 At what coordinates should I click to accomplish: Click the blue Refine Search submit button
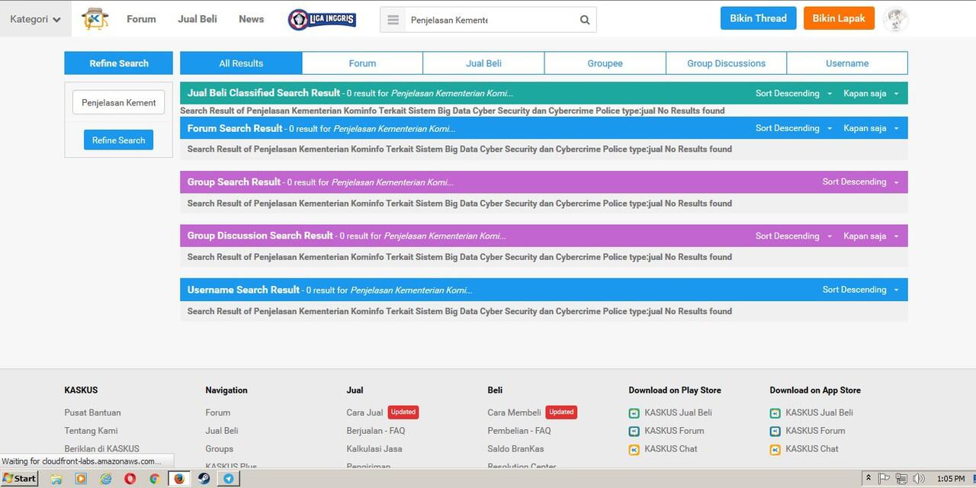(118, 140)
